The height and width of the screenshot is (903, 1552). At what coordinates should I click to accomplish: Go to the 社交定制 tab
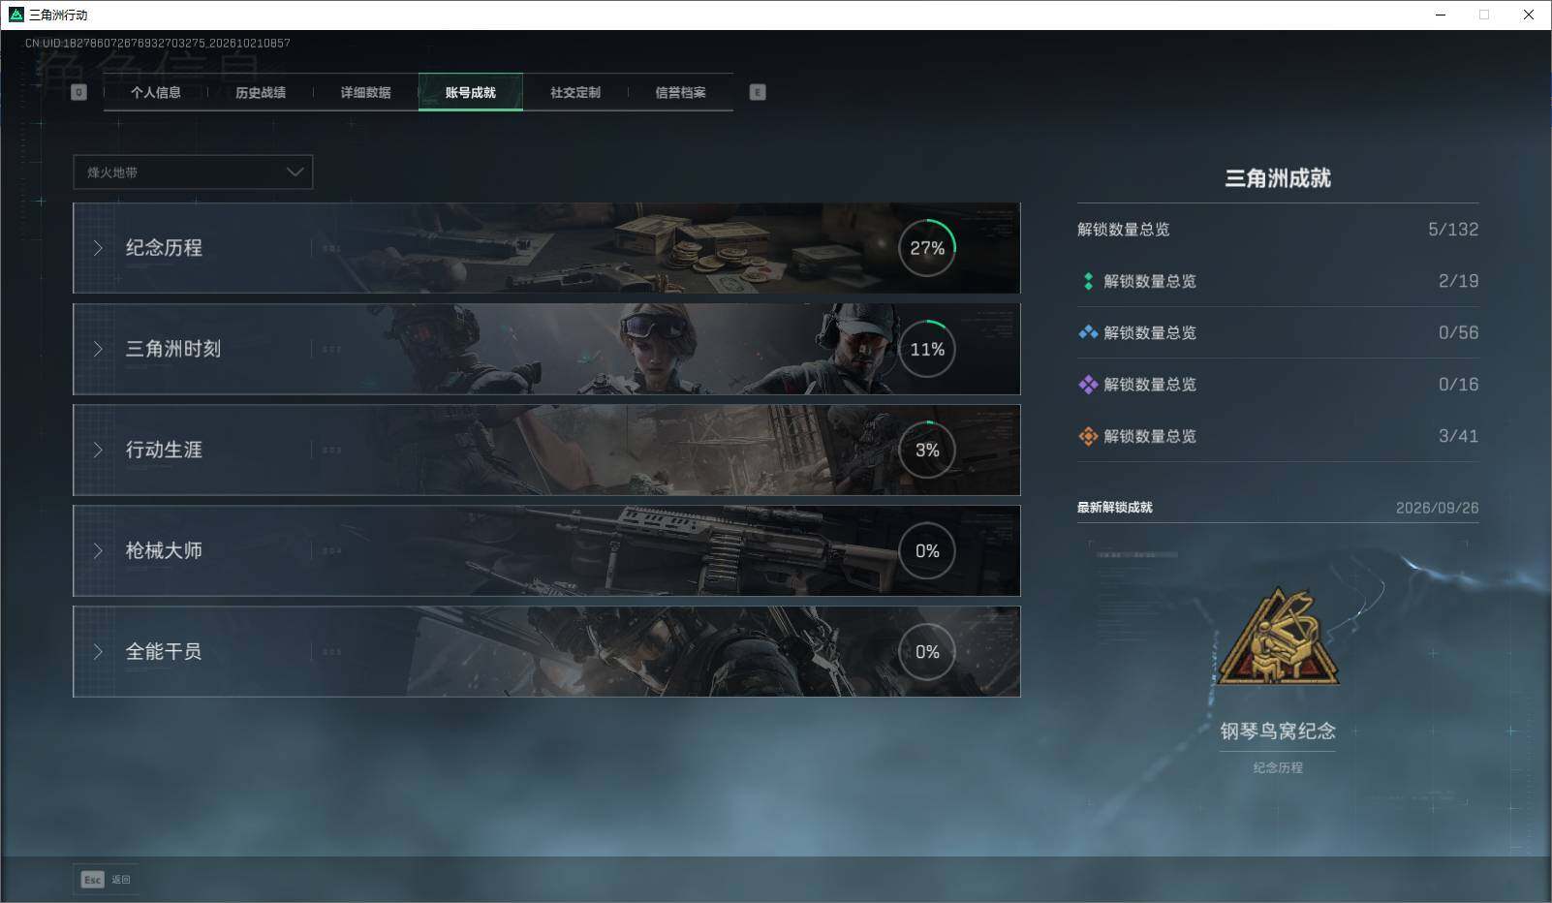click(x=575, y=92)
